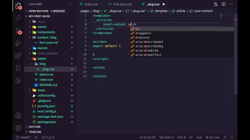
Task: Close the unsaved _slug.vue tab dot
Action: (164, 4)
